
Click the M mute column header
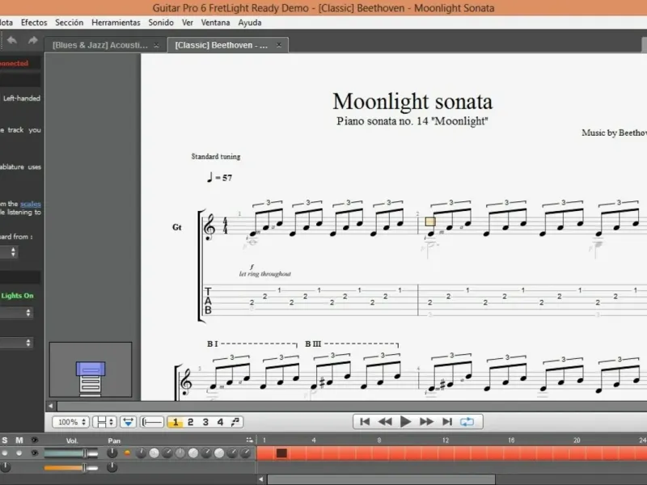pos(19,441)
